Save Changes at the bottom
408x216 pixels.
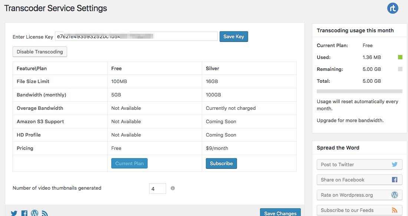[x=280, y=213]
